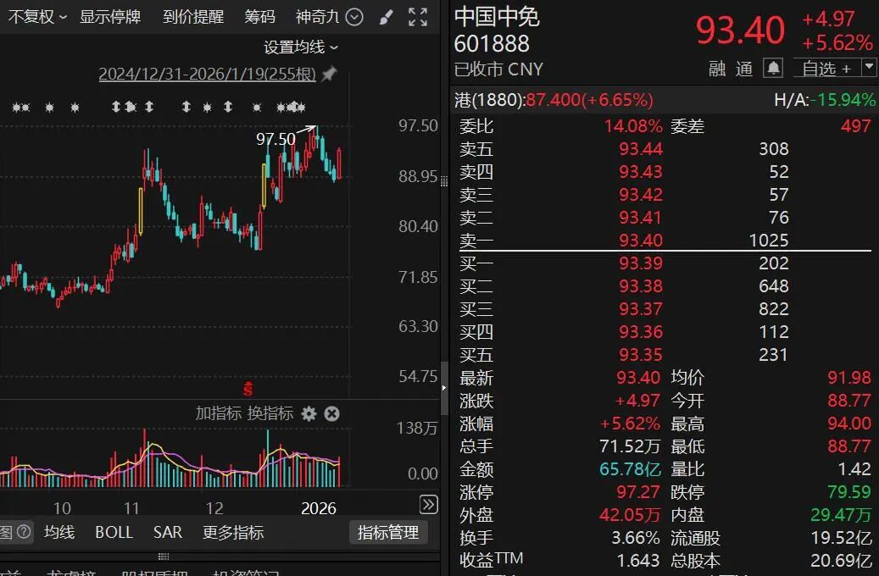Collapse the side panel arrow handle
Screen dimensions: 879x576
click(x=444, y=388)
